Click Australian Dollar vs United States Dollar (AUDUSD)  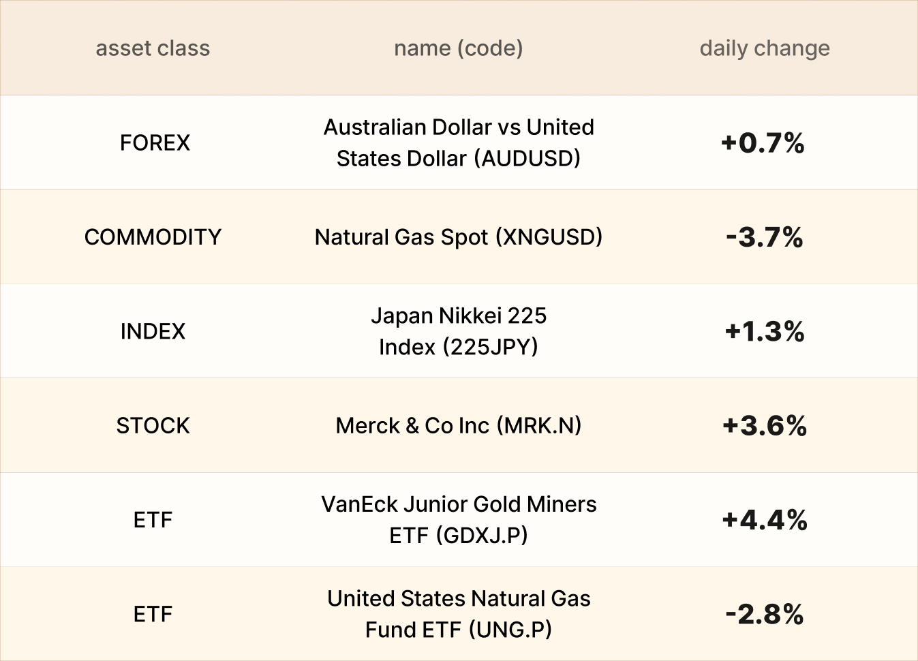pos(459,142)
